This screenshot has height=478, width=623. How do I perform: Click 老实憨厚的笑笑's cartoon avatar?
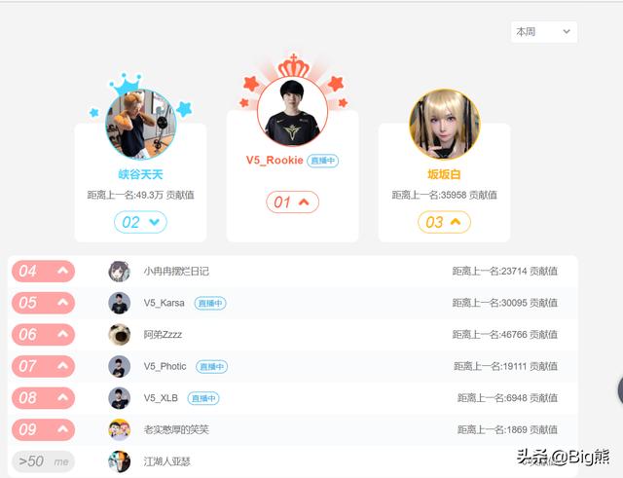point(119,429)
